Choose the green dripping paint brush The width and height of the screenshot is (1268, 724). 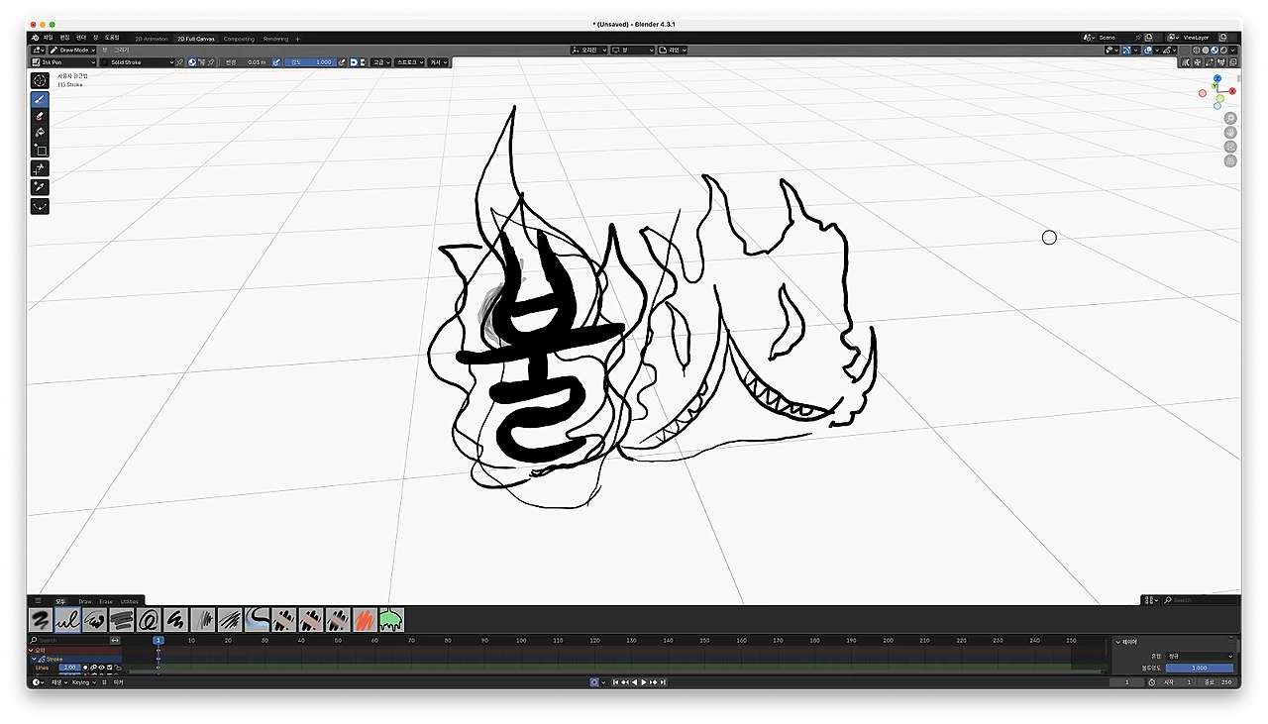coord(391,620)
